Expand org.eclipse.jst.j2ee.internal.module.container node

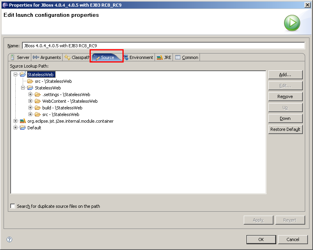(x=15, y=121)
